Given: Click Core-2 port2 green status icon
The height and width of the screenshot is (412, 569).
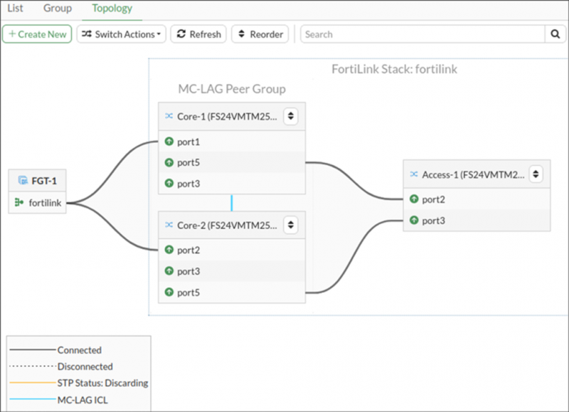Looking at the screenshot, I should [x=169, y=250].
